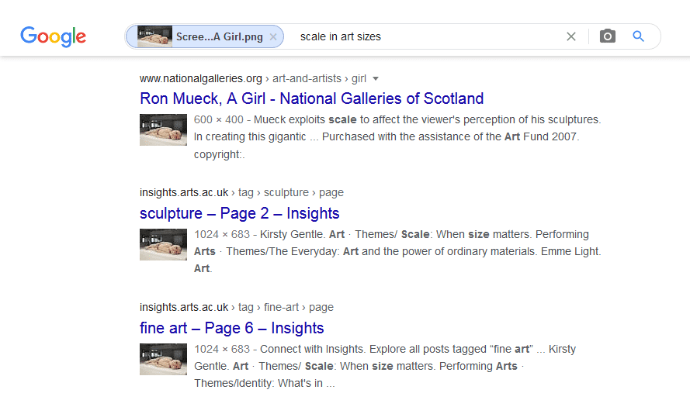Remove the uploaded image chip
Viewport: 690px width, 407px height.
(273, 36)
